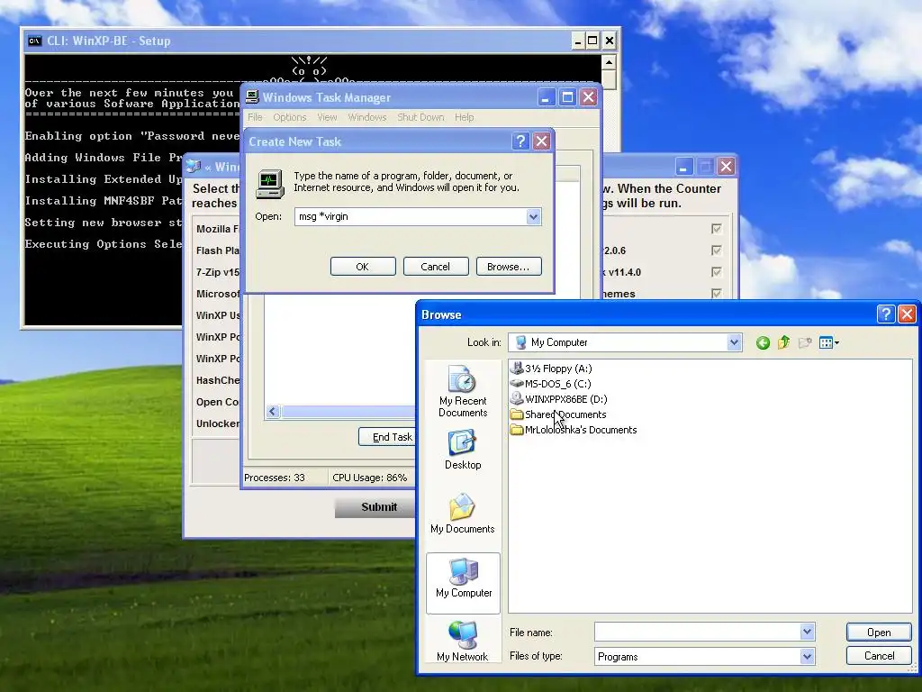The width and height of the screenshot is (922, 692).
Task: Toggle the checkbox in the 'hemes' row
Action: (716, 293)
